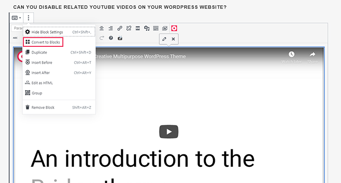Click the three-dot more options button
This screenshot has height=183, width=341.
click(28, 18)
